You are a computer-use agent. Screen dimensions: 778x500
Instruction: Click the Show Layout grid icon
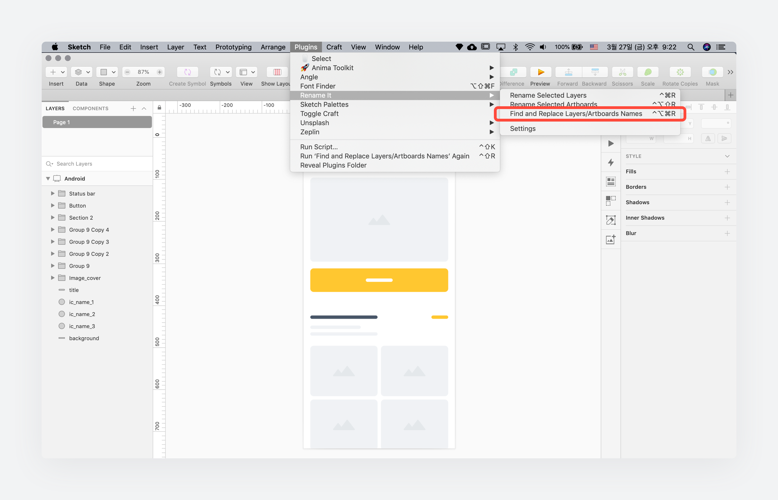277,72
